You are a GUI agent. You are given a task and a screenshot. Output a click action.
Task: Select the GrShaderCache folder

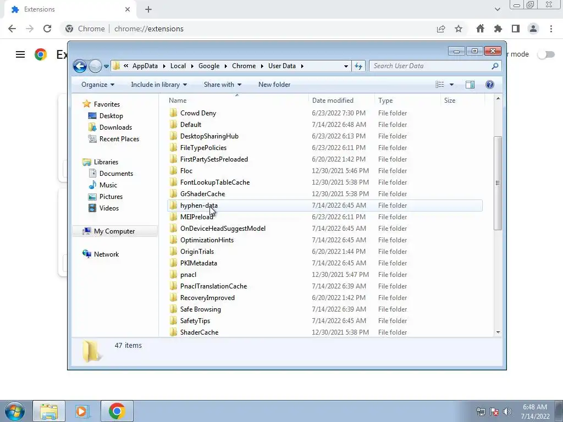point(202,194)
